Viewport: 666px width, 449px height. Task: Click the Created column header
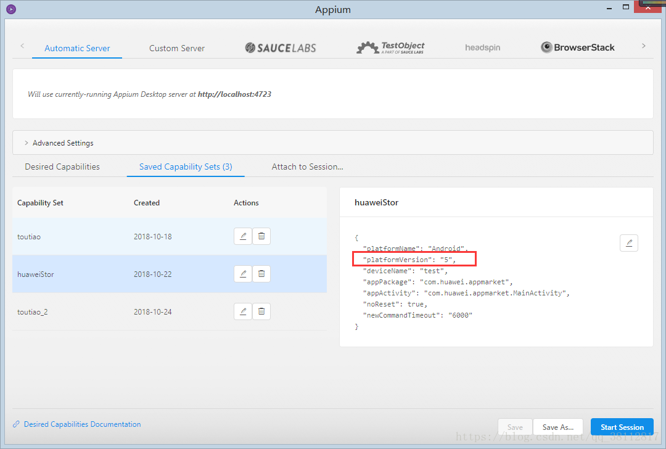click(x=147, y=203)
